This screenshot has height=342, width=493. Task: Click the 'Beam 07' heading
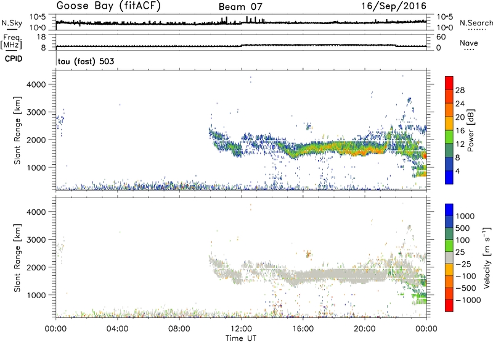coord(240,7)
